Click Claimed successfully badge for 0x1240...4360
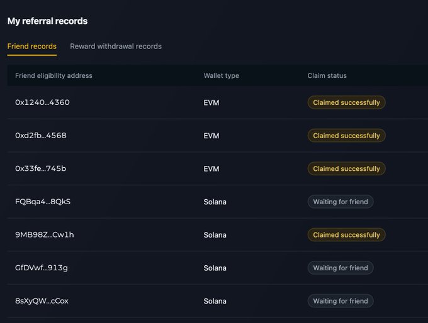 (x=346, y=102)
